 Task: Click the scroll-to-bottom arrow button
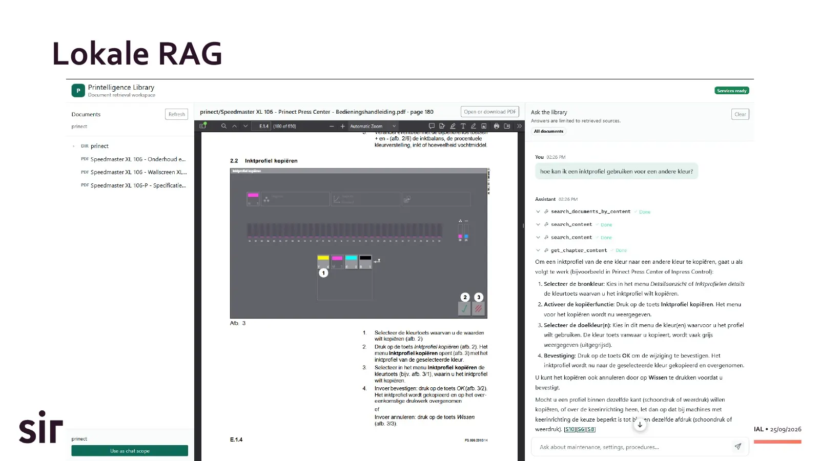pyautogui.click(x=640, y=424)
